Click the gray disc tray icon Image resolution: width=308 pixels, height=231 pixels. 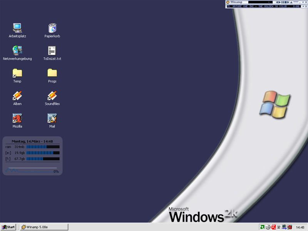[x=268, y=227]
